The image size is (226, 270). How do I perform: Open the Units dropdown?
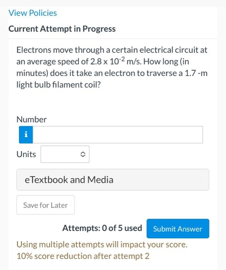pos(65,154)
